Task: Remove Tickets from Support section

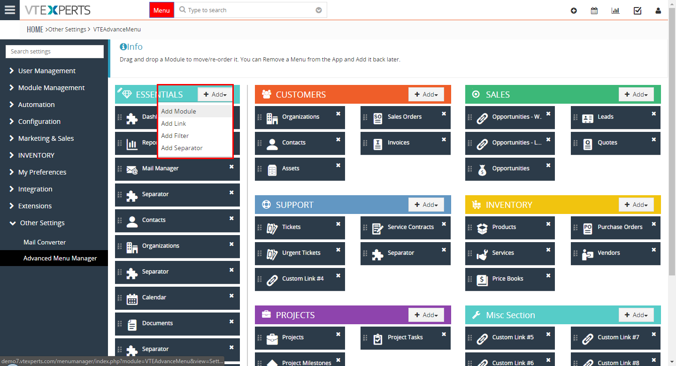Action: click(x=338, y=224)
